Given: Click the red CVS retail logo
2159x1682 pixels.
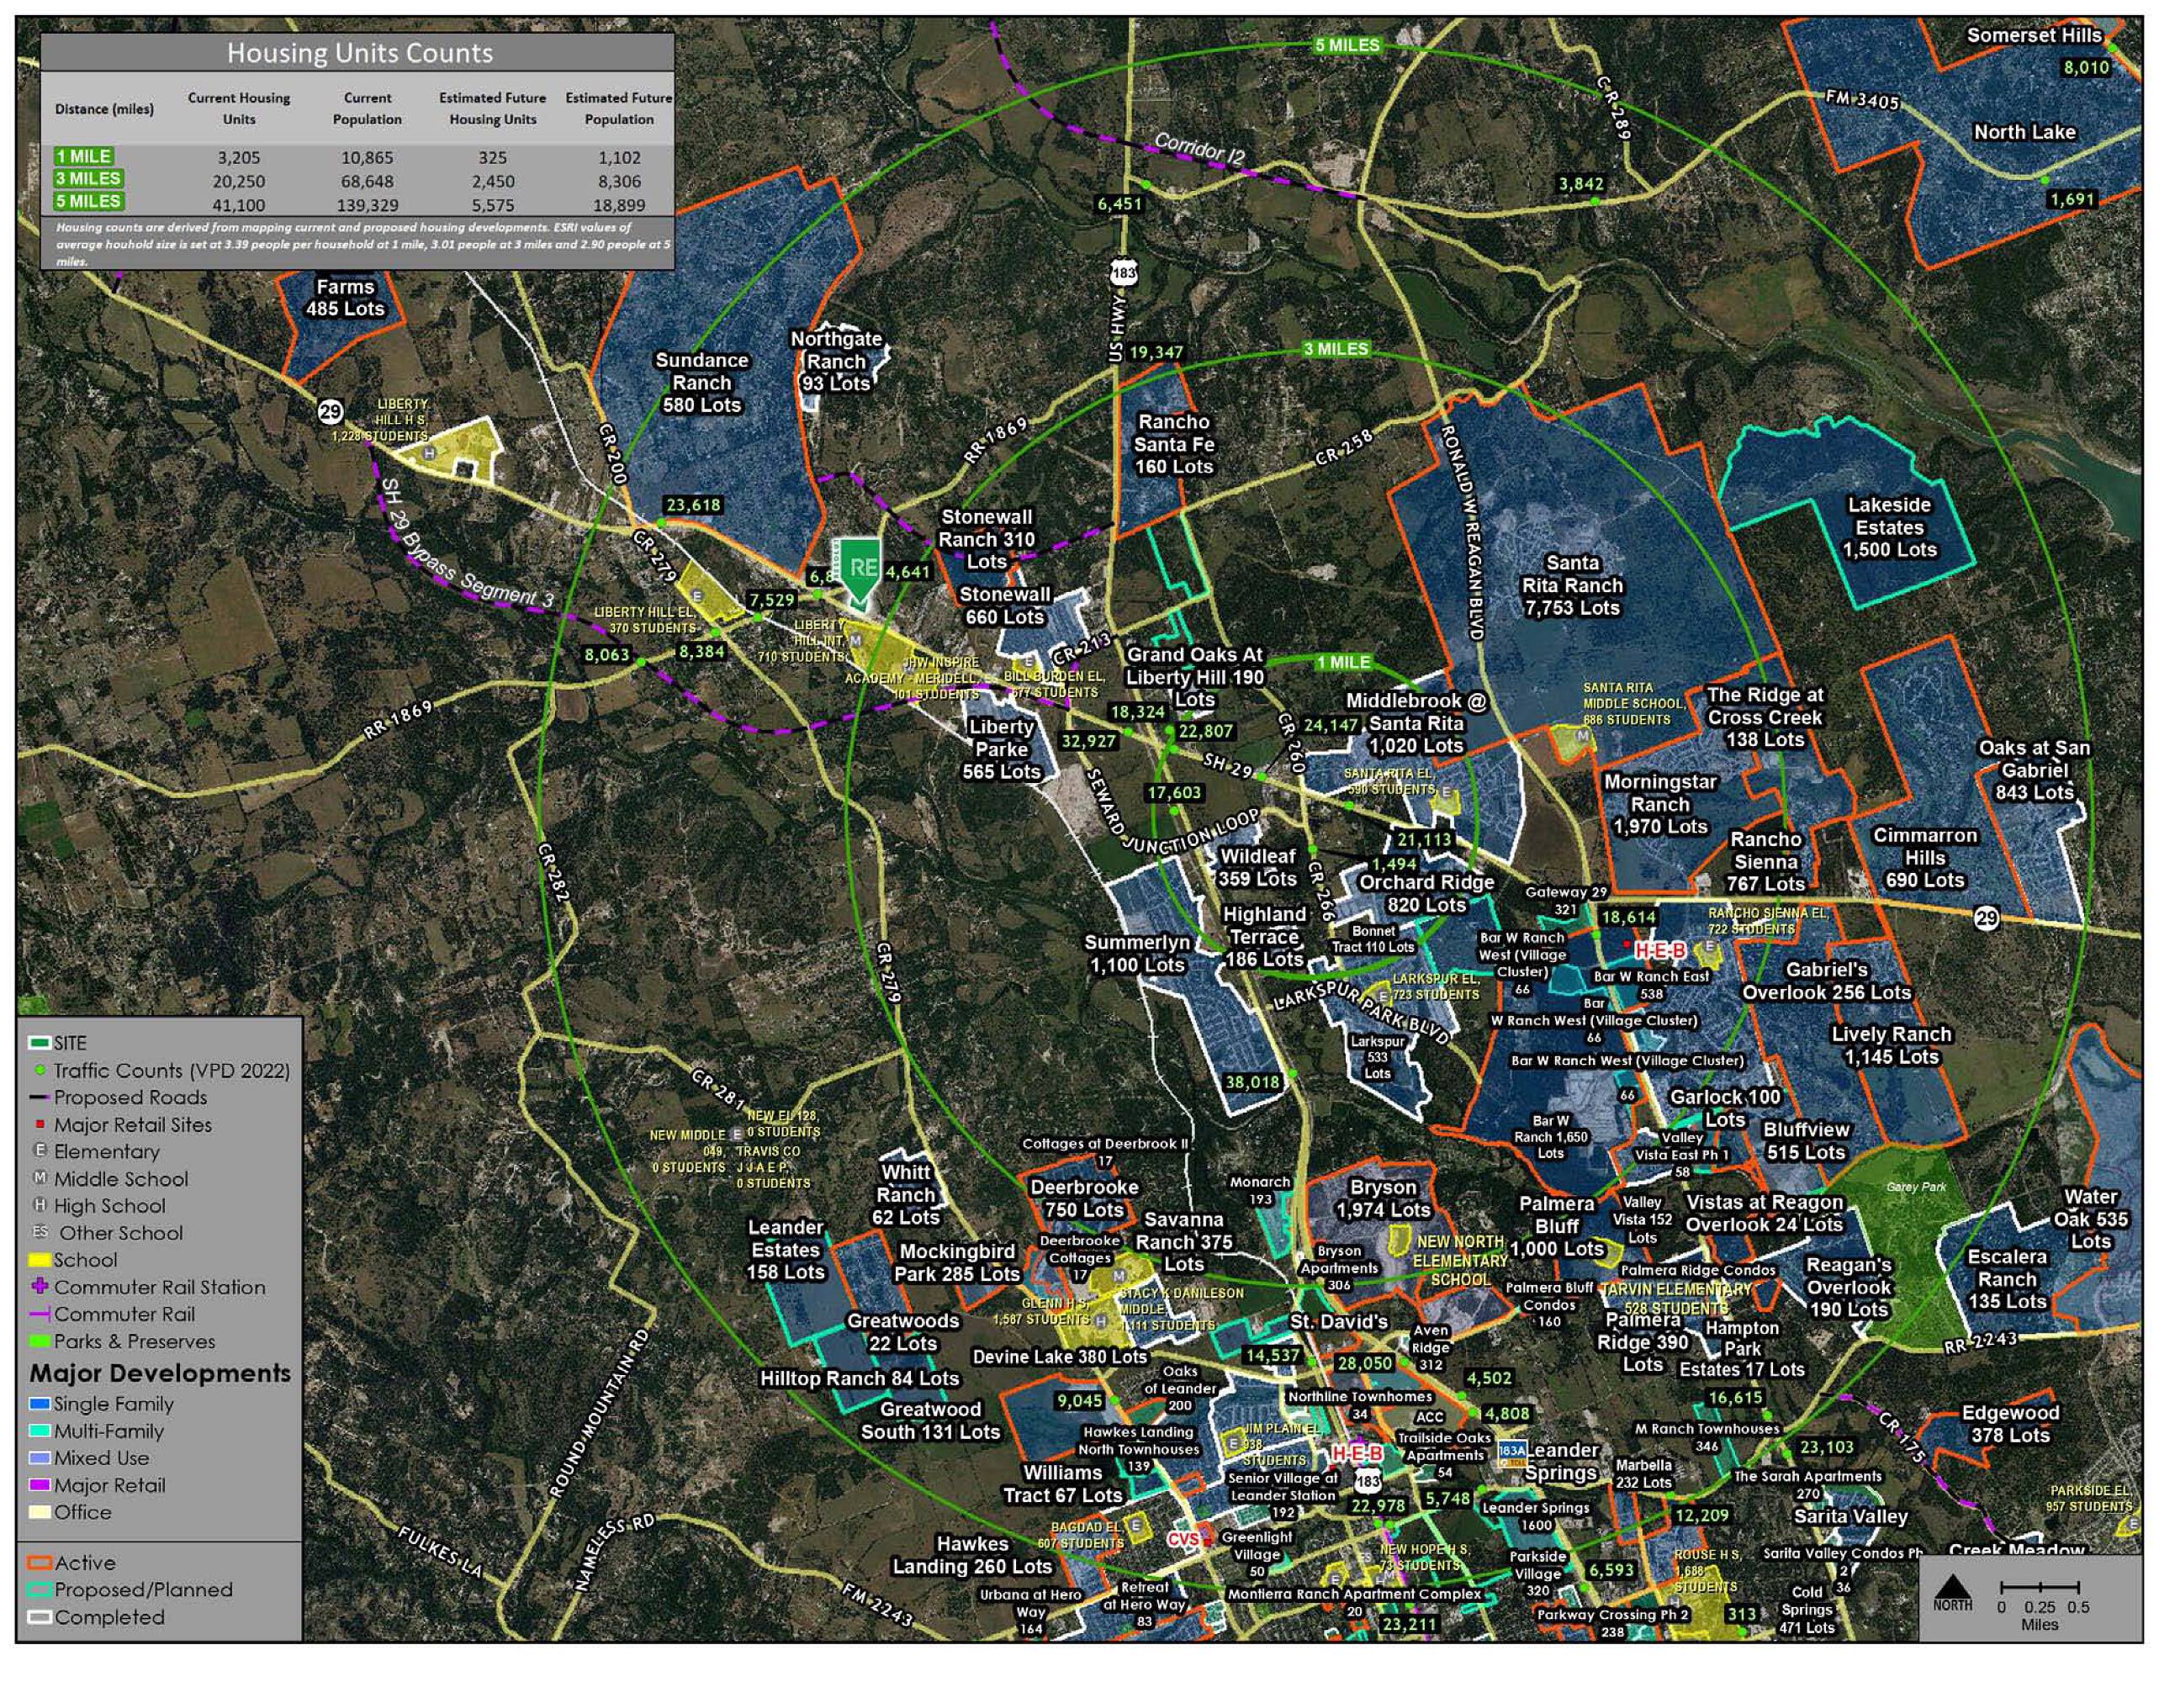Looking at the screenshot, I should [x=1185, y=1540].
